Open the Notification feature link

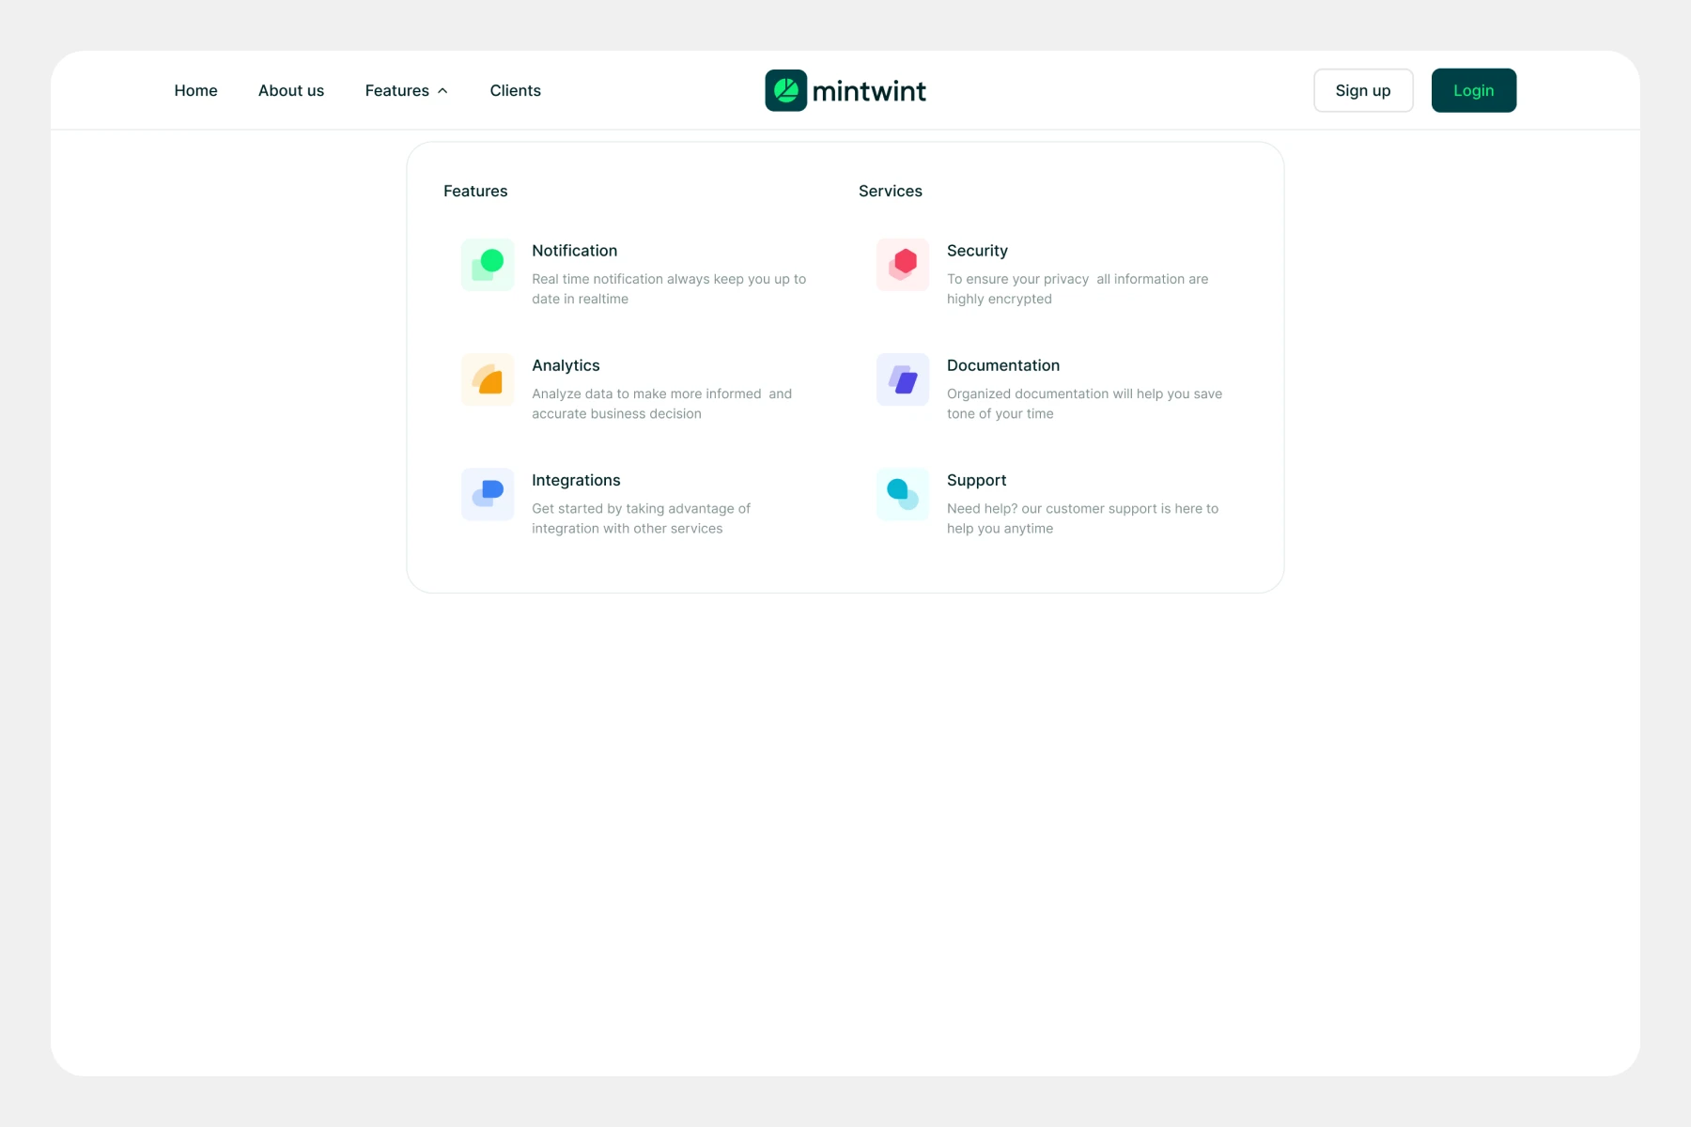pyautogui.click(x=574, y=251)
